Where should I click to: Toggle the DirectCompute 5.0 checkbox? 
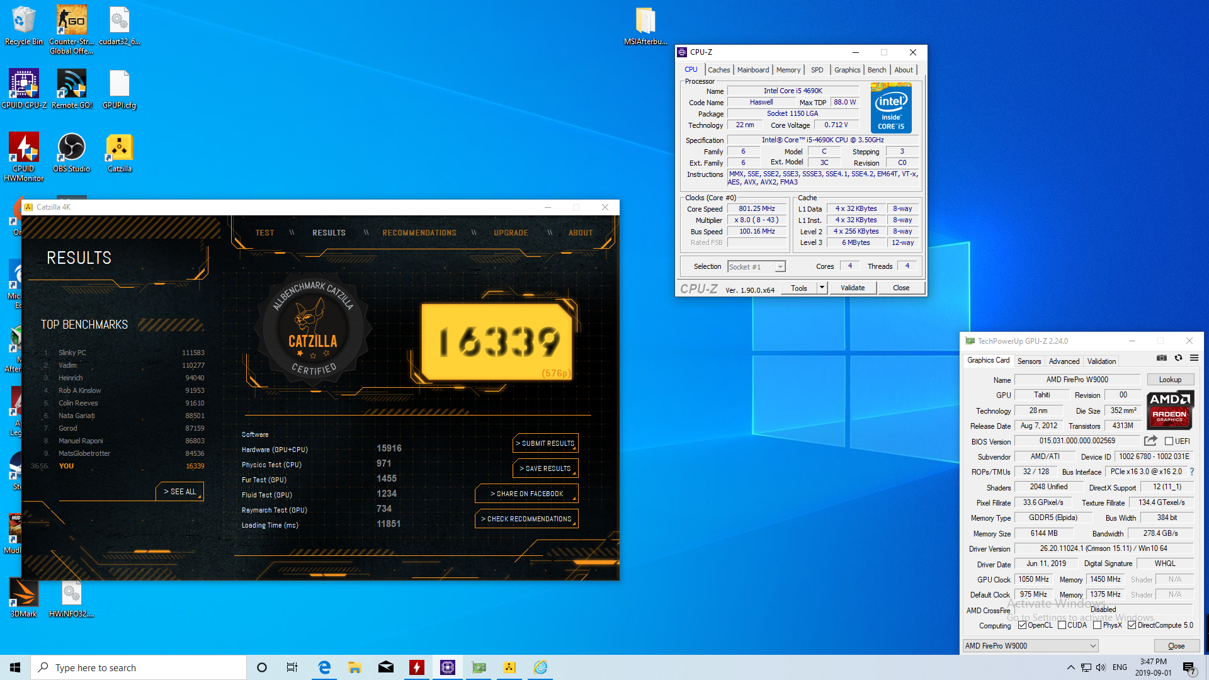tap(1132, 625)
